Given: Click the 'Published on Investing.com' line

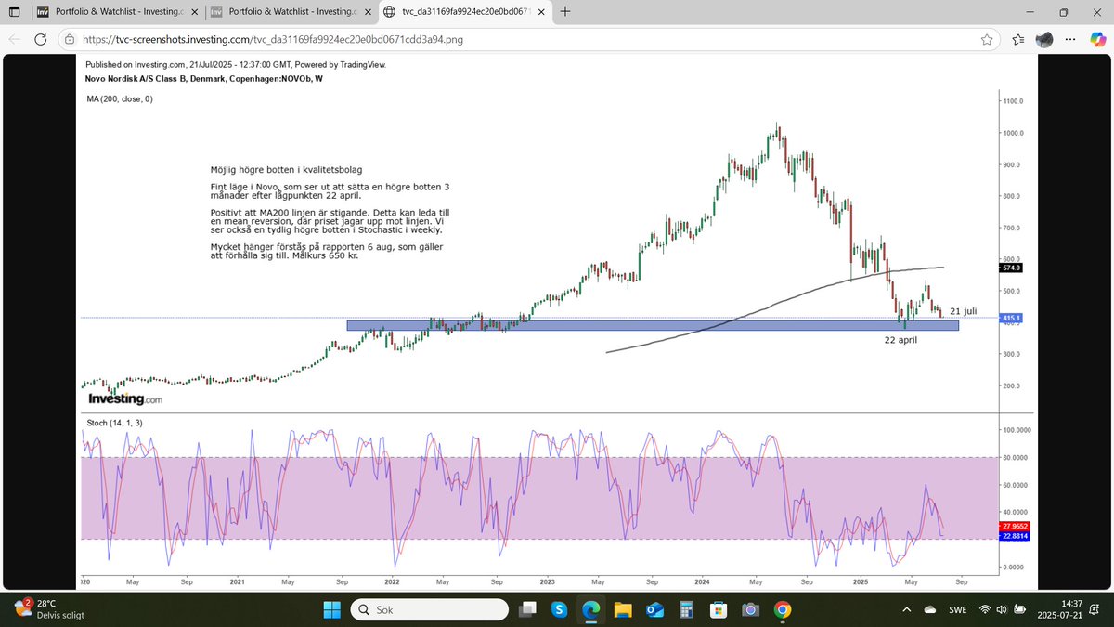Looking at the screenshot, I should [235, 65].
